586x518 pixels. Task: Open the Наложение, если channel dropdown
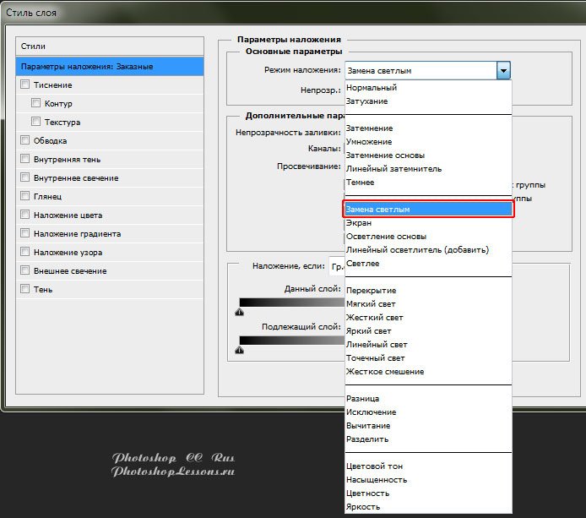pos(337,266)
